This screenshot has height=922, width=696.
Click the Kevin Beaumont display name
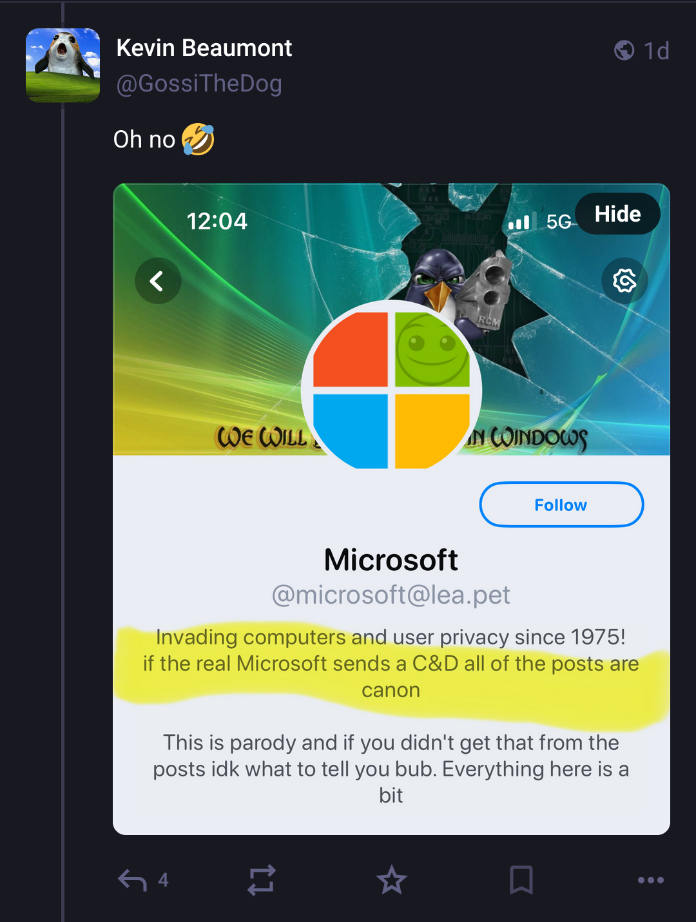click(x=204, y=48)
